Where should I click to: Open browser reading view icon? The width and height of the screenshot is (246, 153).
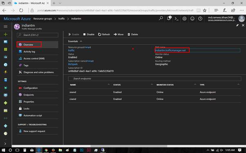[x=199, y=11]
